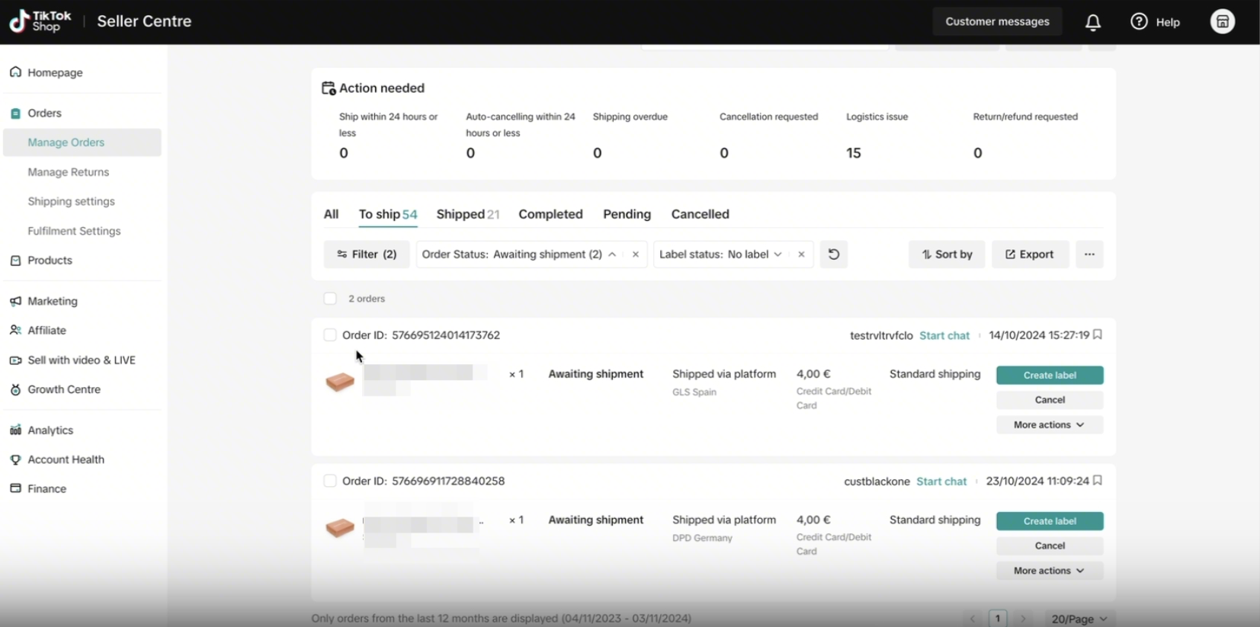1260x627 pixels.
Task: Open Sell with video & LIVE
Action: [x=82, y=360]
